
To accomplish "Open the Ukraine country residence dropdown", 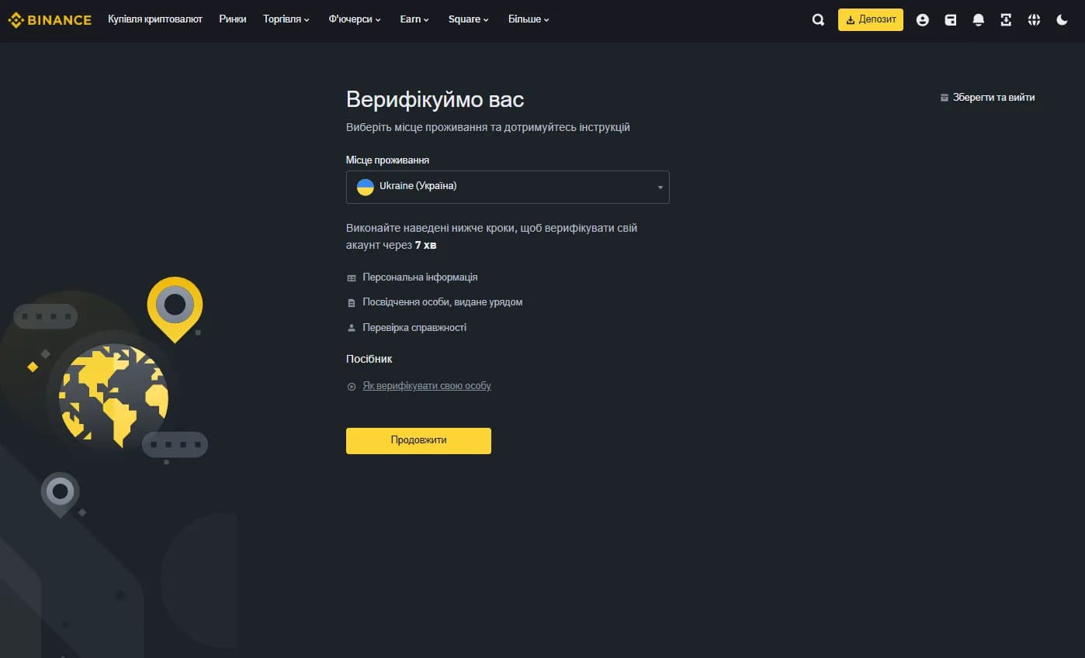I will tap(508, 187).
